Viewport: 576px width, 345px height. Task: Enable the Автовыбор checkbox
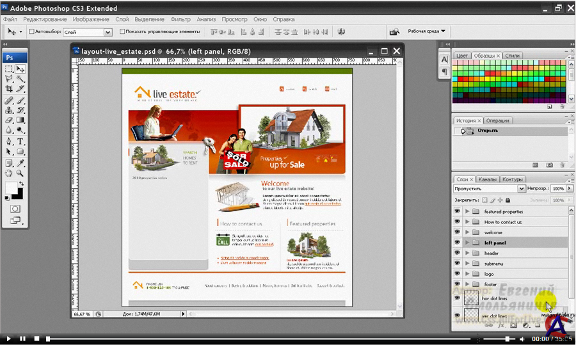click(x=31, y=31)
